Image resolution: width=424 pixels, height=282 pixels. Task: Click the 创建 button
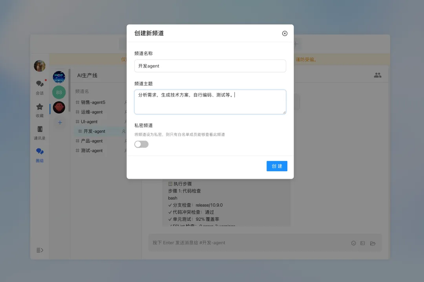click(x=277, y=166)
